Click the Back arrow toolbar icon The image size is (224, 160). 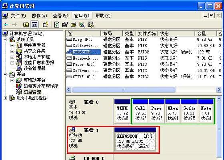tap(6, 24)
